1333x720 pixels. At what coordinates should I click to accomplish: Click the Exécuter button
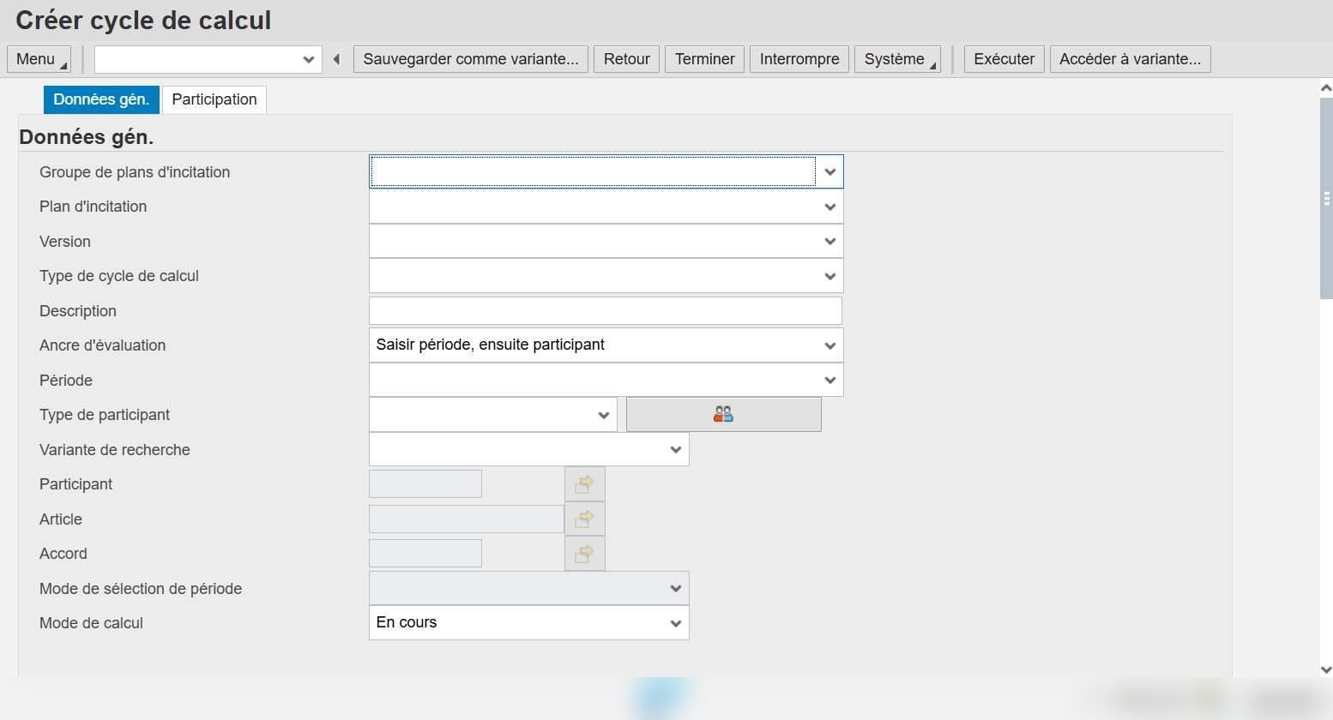click(1004, 59)
